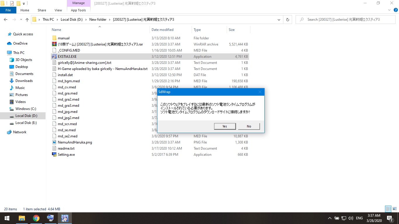Expand the address bar history dropdown
The width and height of the screenshot is (399, 224).
279,20
